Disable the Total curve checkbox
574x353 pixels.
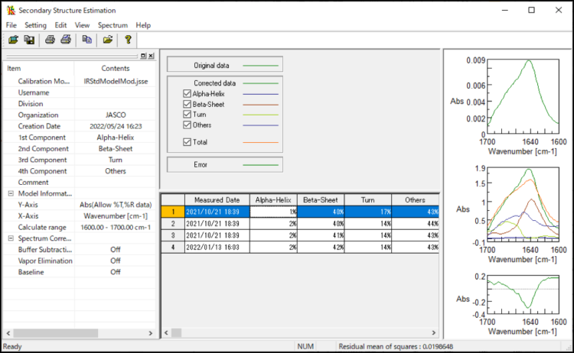188,141
